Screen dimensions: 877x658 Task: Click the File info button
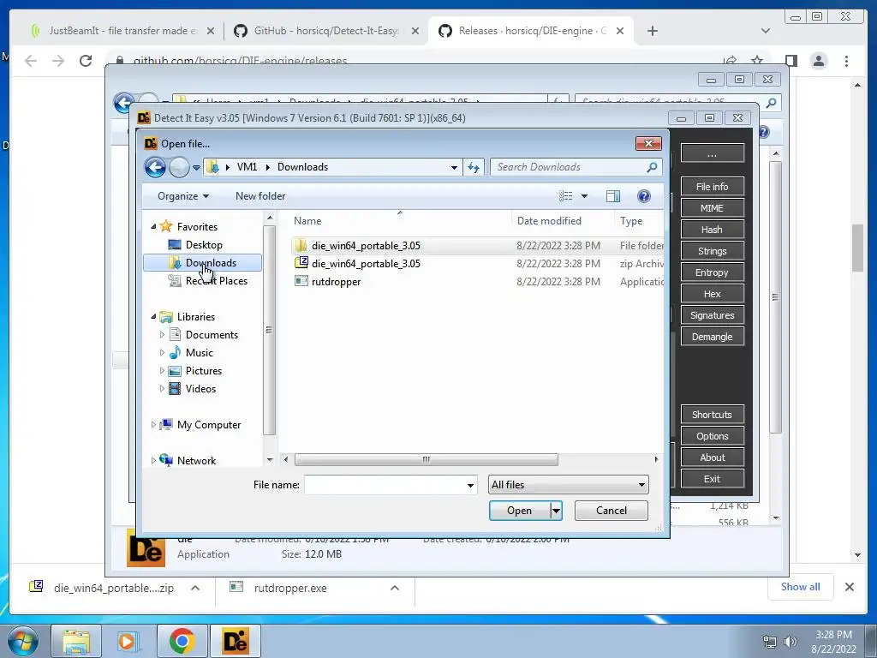tap(712, 187)
